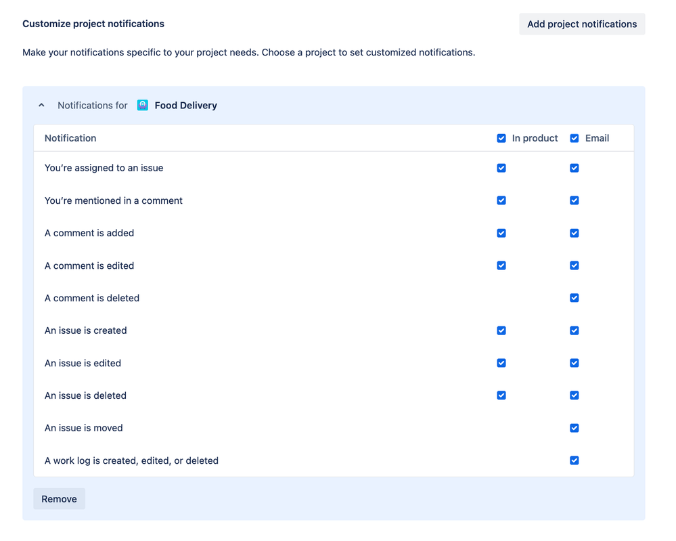Click the 'You're mentioned in a comment' label
Screen dimensions: 676x541
pyautogui.click(x=114, y=200)
